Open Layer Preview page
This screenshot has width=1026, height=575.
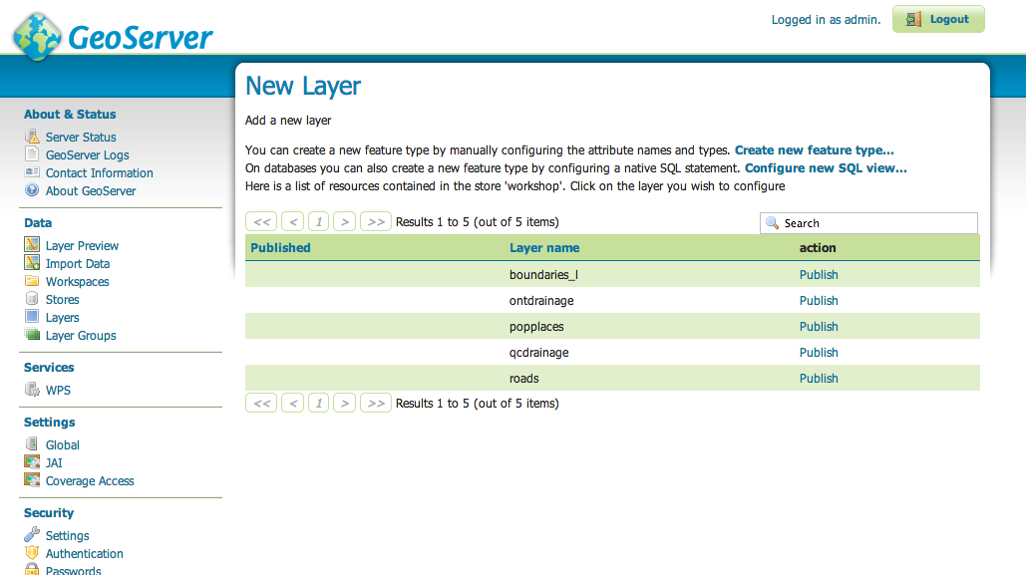(82, 246)
